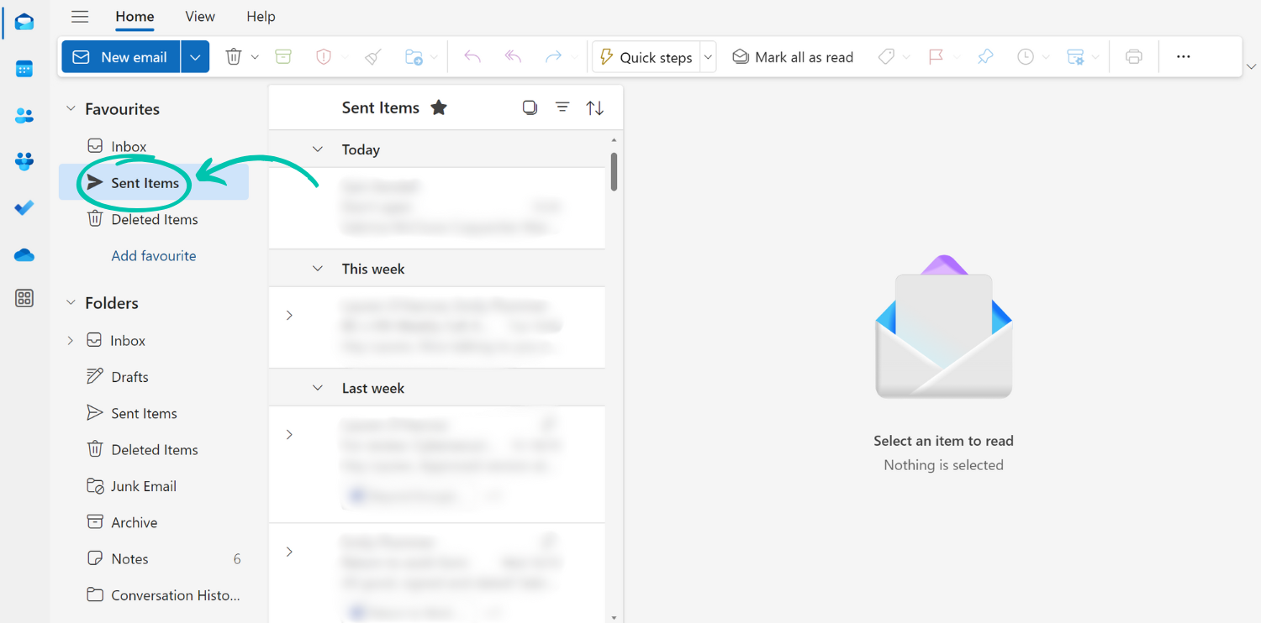Open the sort order control in Sent Items
Screen dimensions: 1261x623
coord(595,107)
